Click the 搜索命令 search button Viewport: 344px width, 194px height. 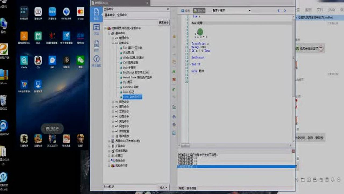click(164, 23)
